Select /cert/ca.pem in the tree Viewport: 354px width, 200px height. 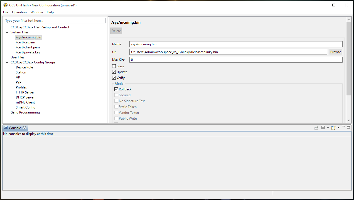coord(25,42)
